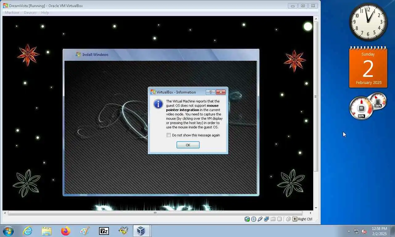The height and width of the screenshot is (237, 395).
Task: Open Windows Explorer from the taskbar
Action: coord(47,231)
